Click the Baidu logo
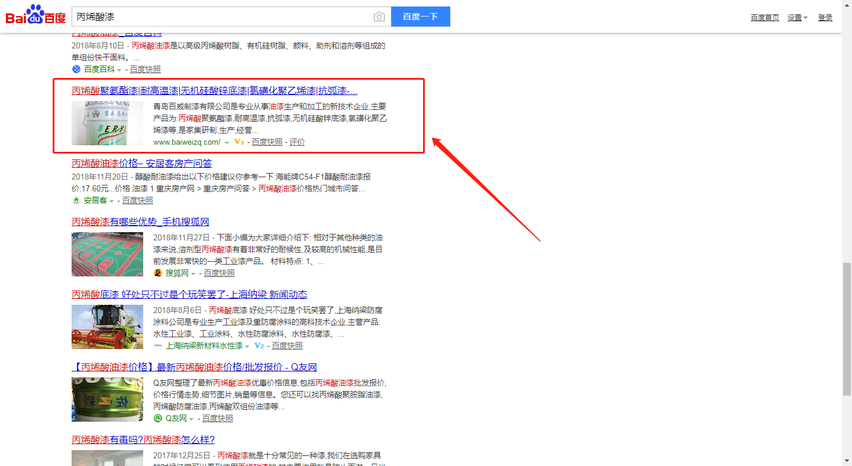Screen dimensions: 852x466 coord(36,15)
